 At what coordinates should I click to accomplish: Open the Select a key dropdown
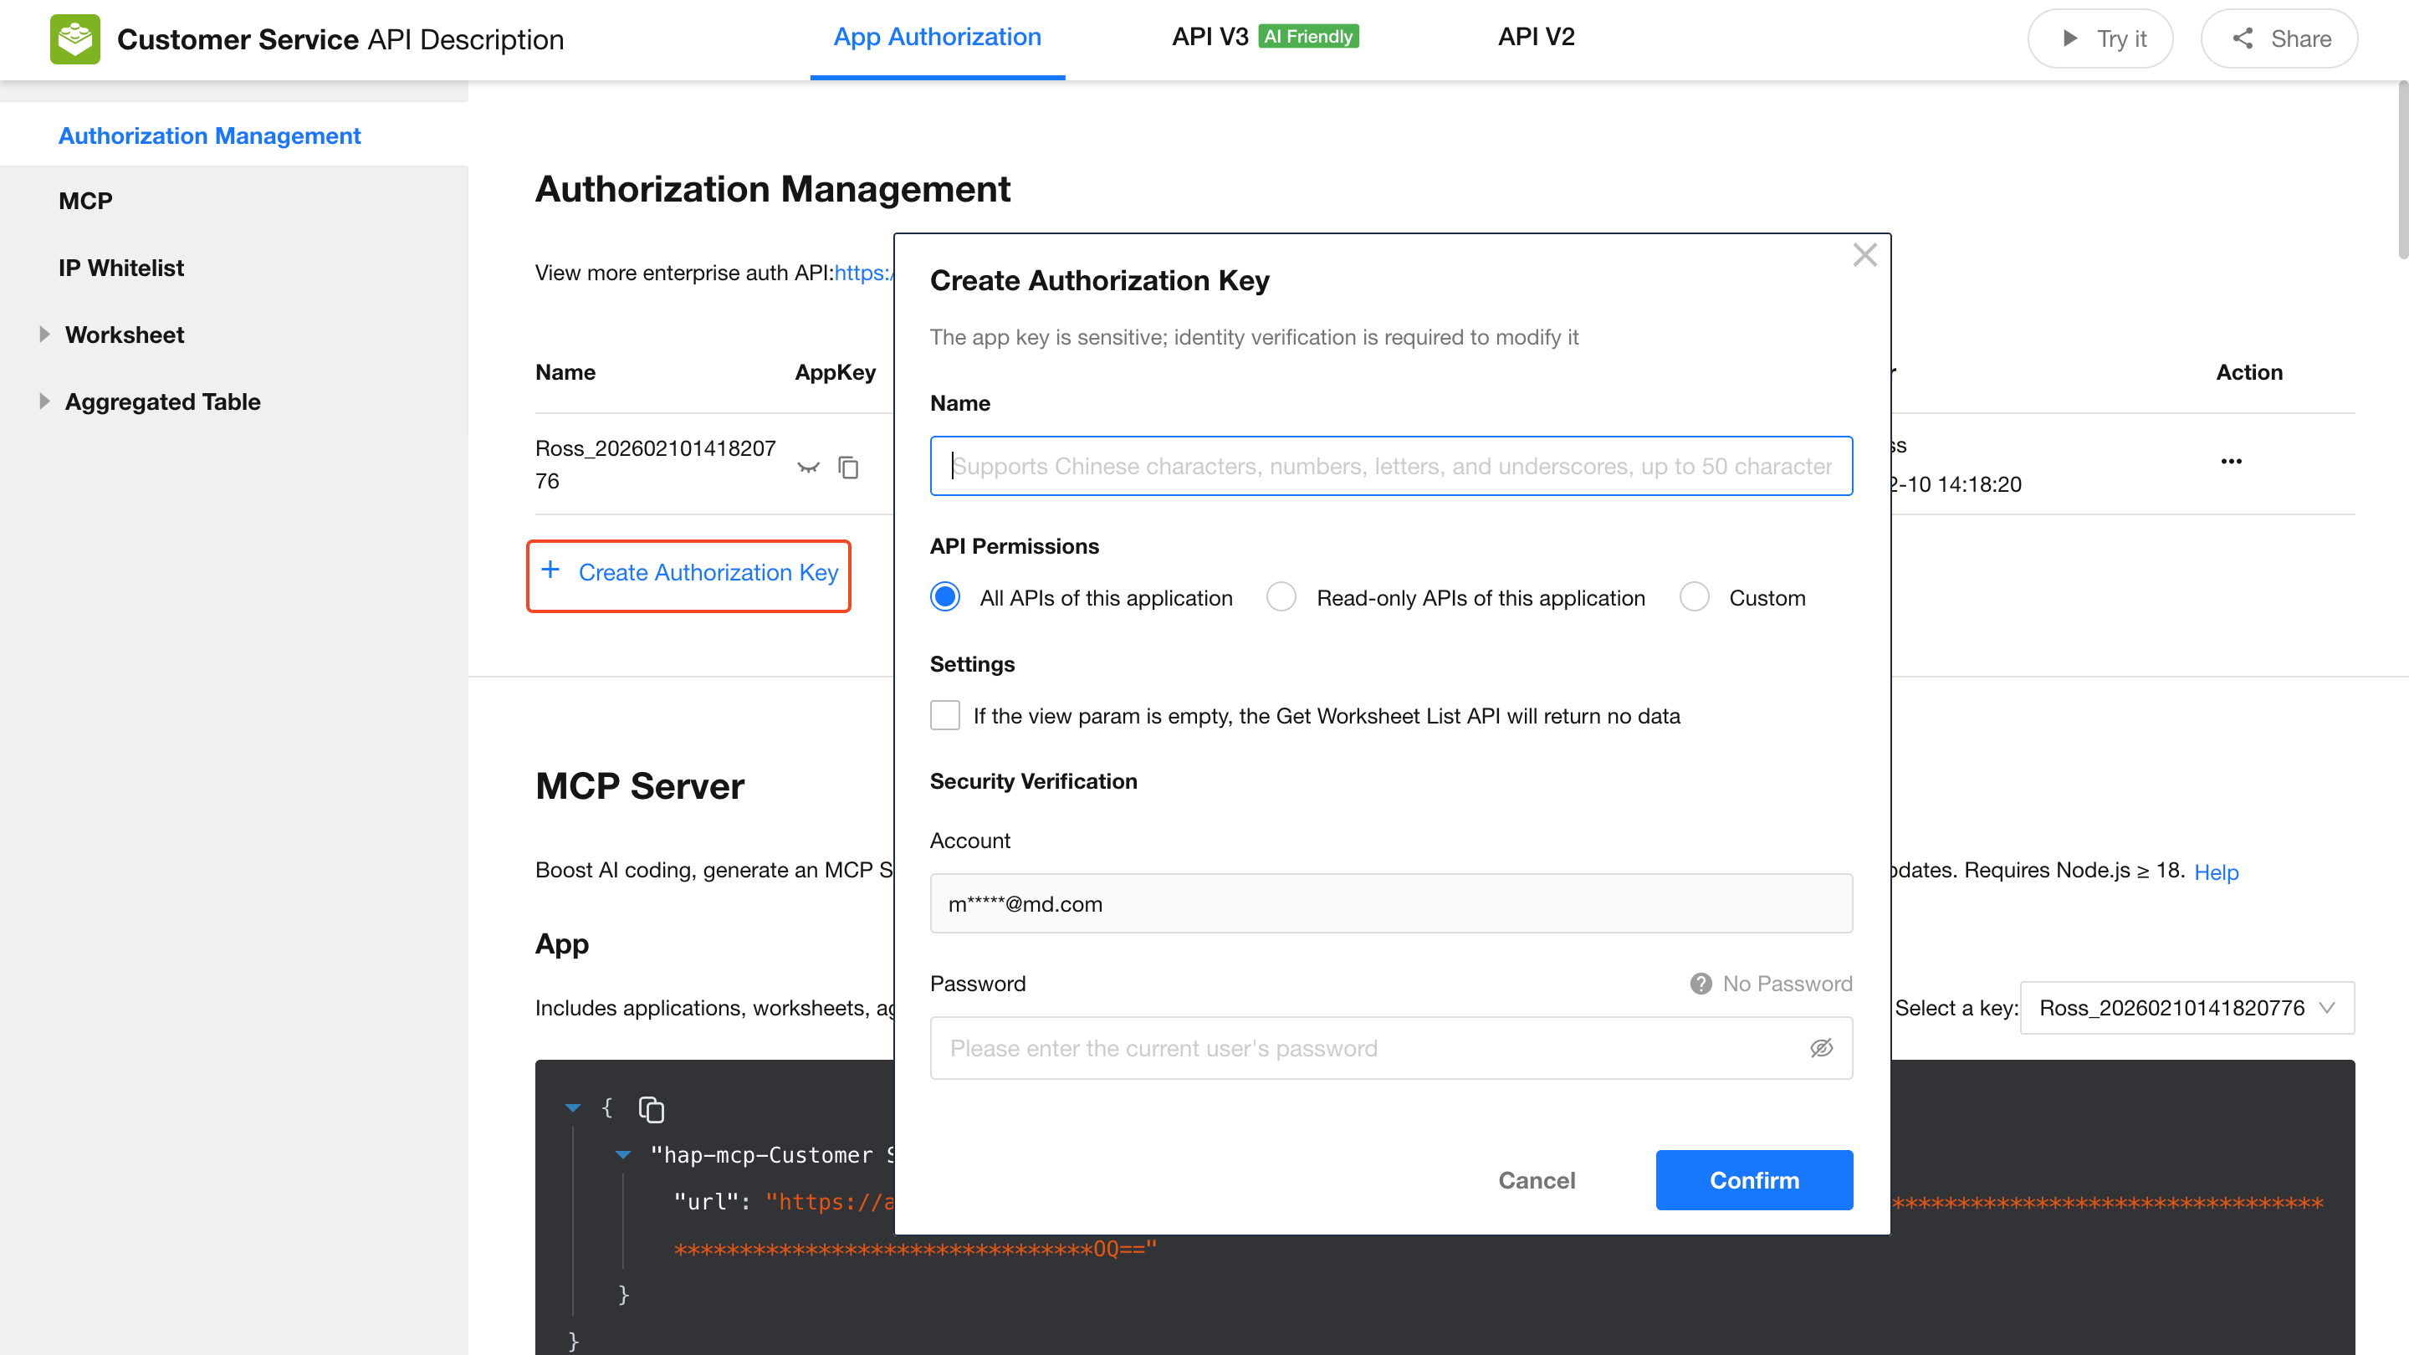(x=2187, y=1008)
